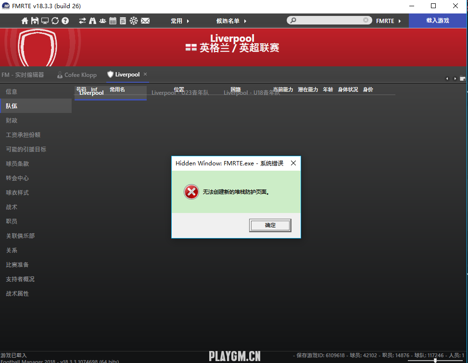The width and height of the screenshot is (468, 363).
Task: Open 战术属性 in the sidebar
Action: 36,294
